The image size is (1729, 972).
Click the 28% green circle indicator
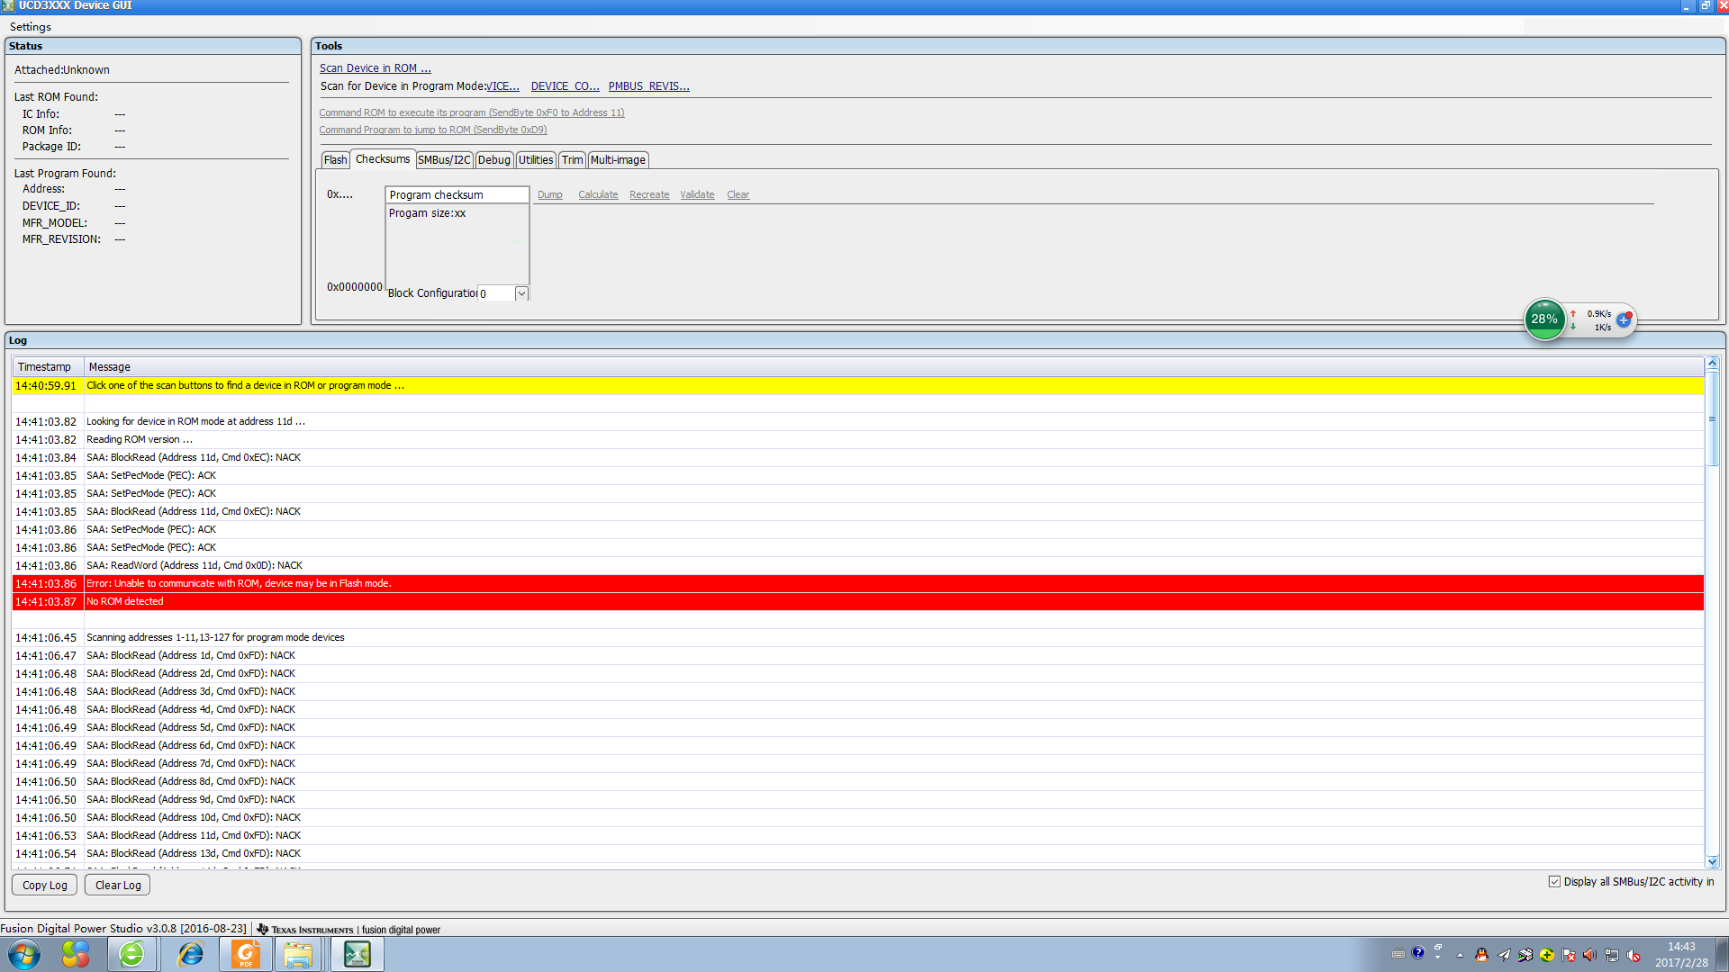coord(1544,319)
